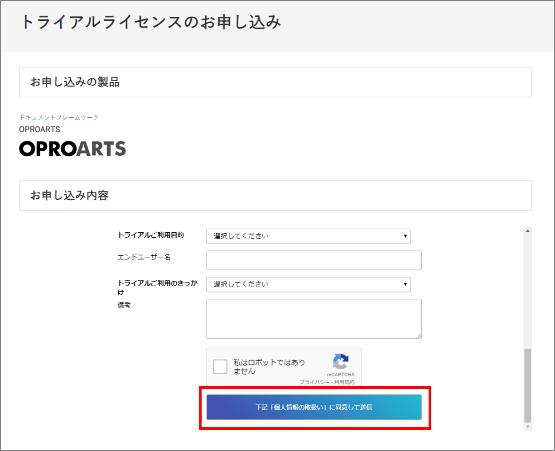Viewport: 555px width, 451px height.
Task: Check the 私はロボットではありません checkbox
Action: pos(220,366)
